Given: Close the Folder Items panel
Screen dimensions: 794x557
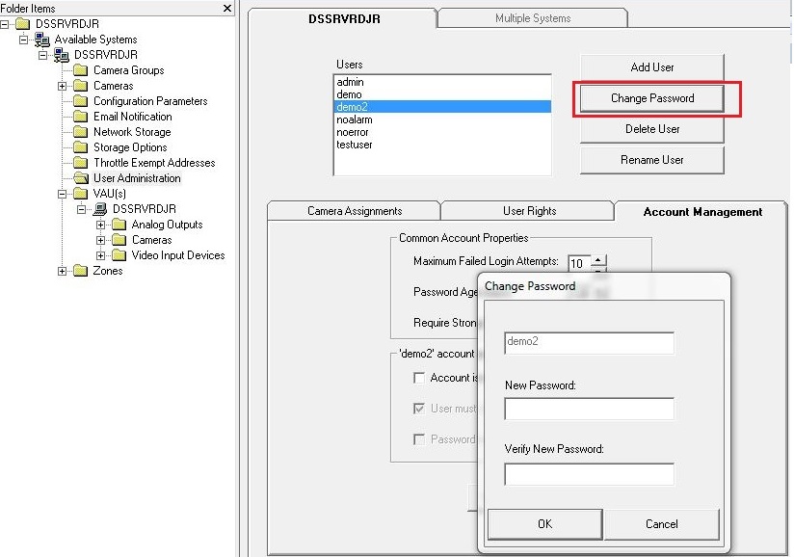Looking at the screenshot, I should tap(227, 8).
